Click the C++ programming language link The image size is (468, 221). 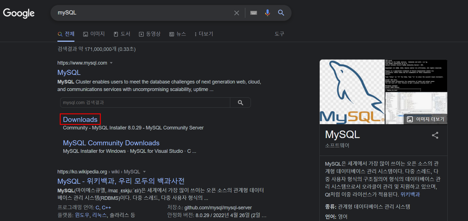[106, 208]
